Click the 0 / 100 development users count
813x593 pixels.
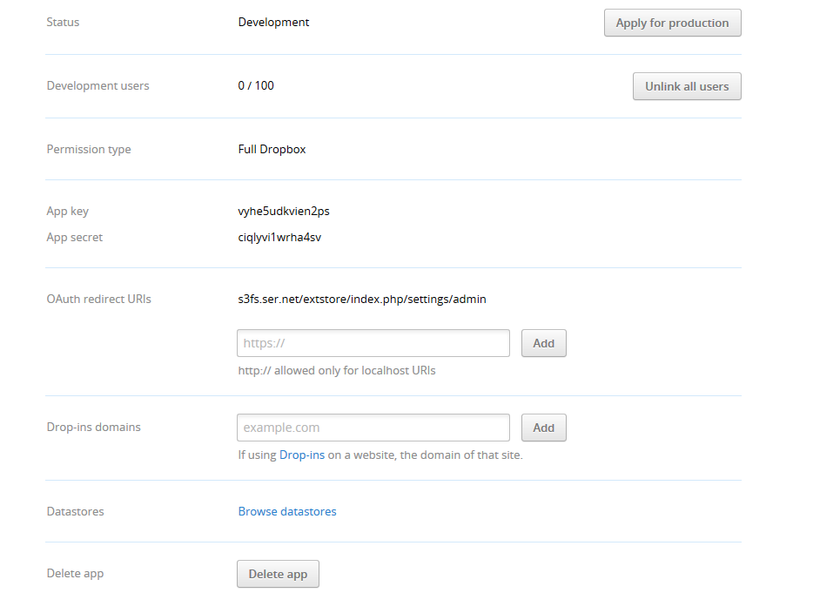click(256, 85)
